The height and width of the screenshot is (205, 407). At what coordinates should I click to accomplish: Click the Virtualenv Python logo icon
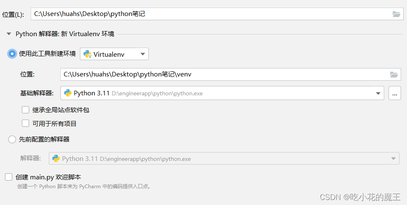87,54
